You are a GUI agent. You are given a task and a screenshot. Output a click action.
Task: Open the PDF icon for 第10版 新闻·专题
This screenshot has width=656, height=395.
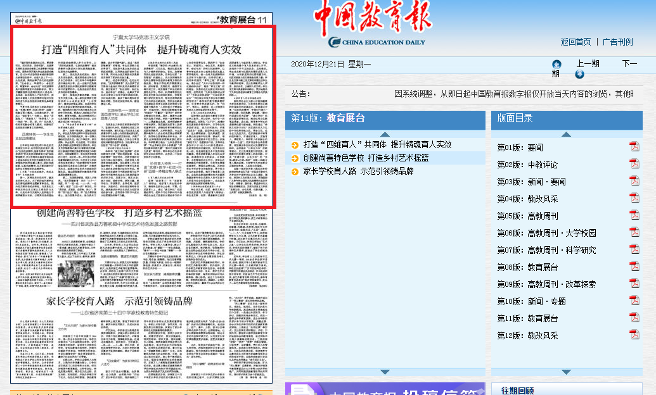[634, 301]
